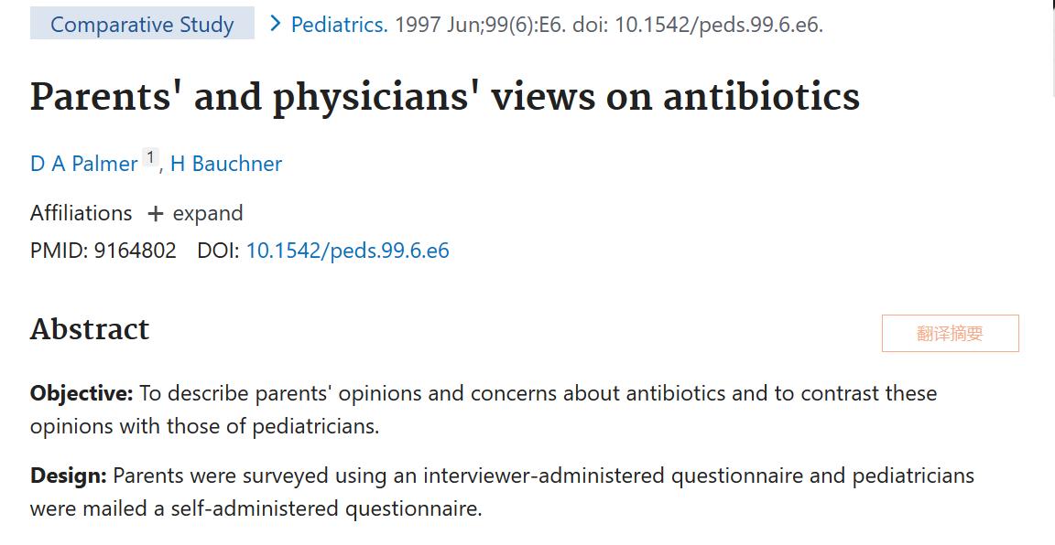Screen dimensions: 1055x545
Task: Click the Abstract section heading
Action: tap(90, 329)
